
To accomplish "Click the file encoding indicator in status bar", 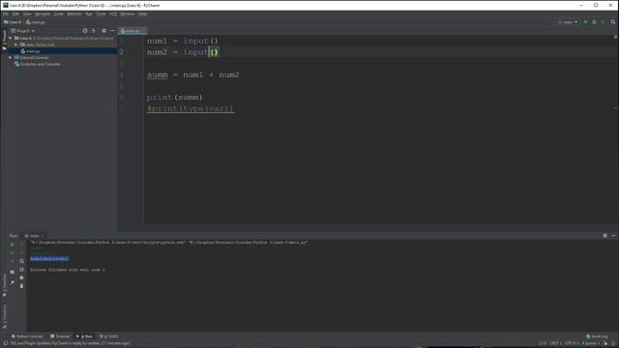I will (572, 343).
